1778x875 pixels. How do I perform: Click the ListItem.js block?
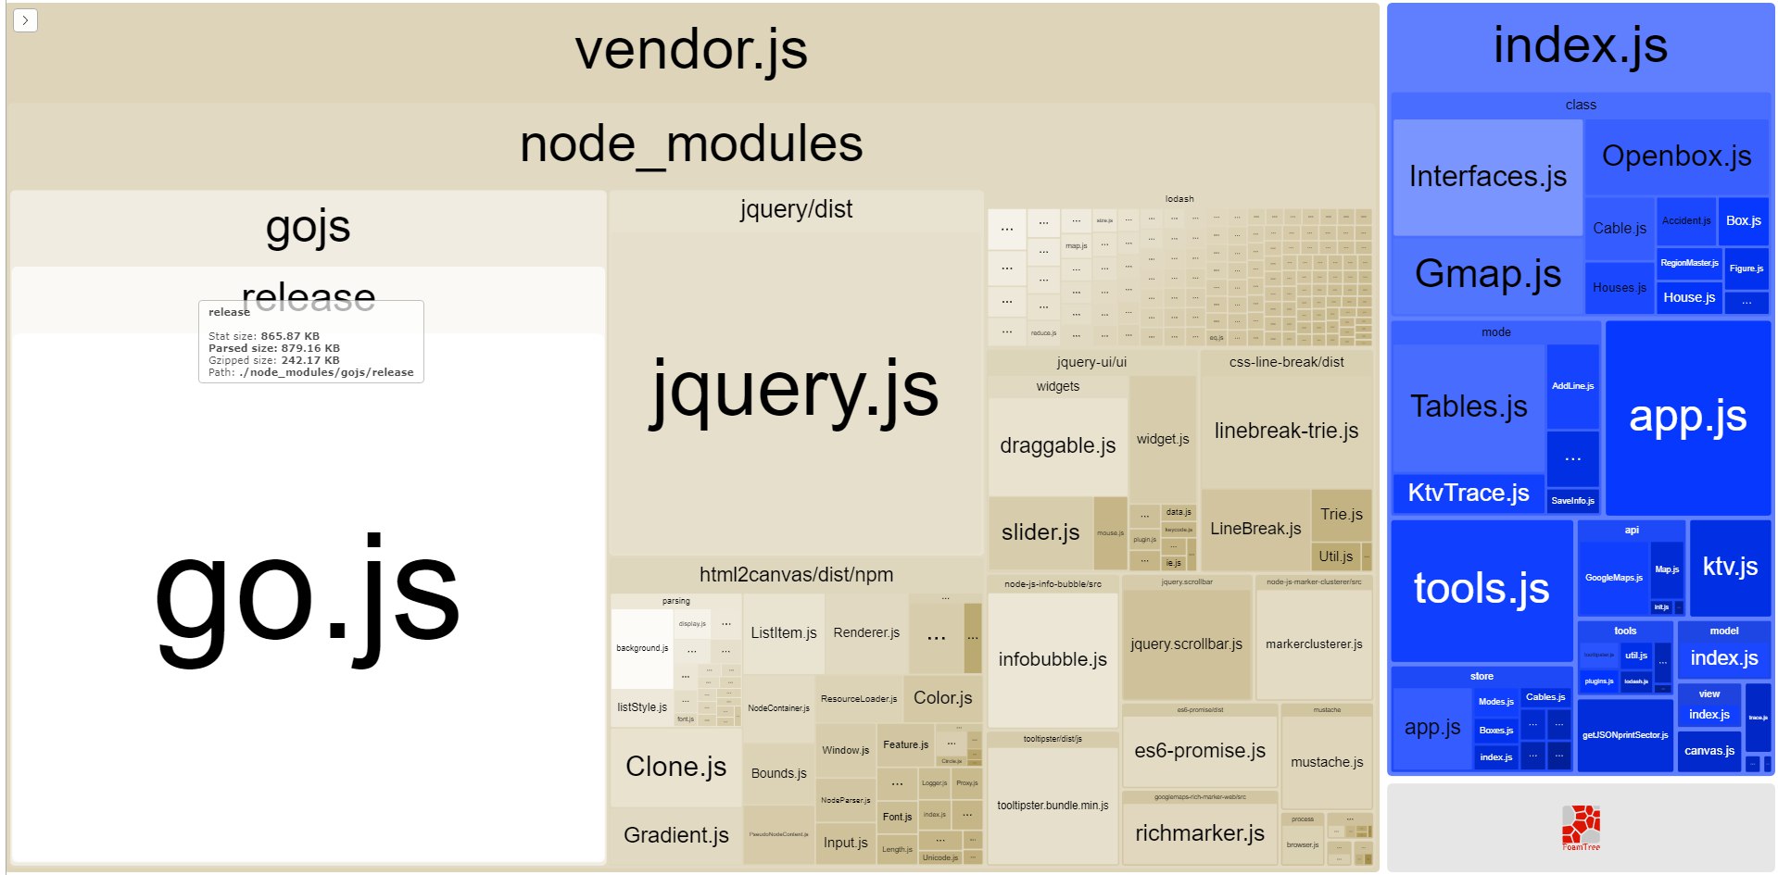tap(783, 633)
